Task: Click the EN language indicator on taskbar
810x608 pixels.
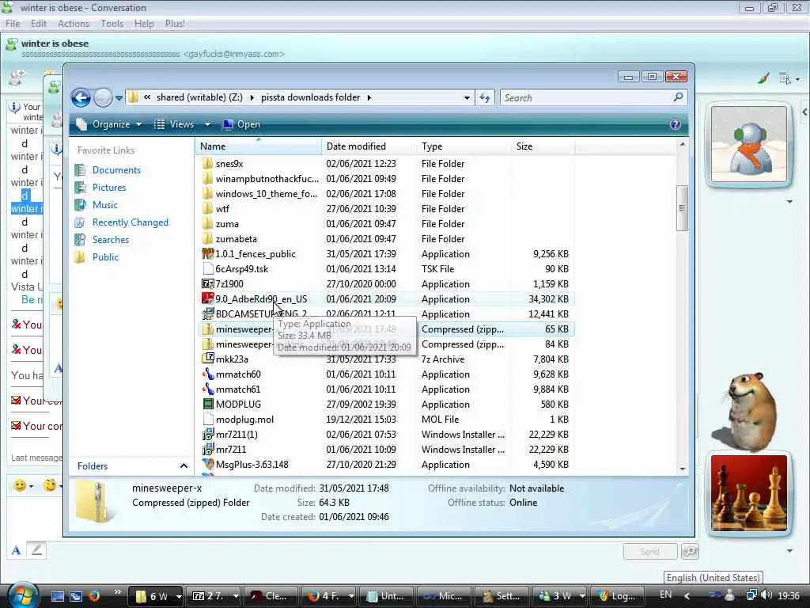Action: point(666,595)
